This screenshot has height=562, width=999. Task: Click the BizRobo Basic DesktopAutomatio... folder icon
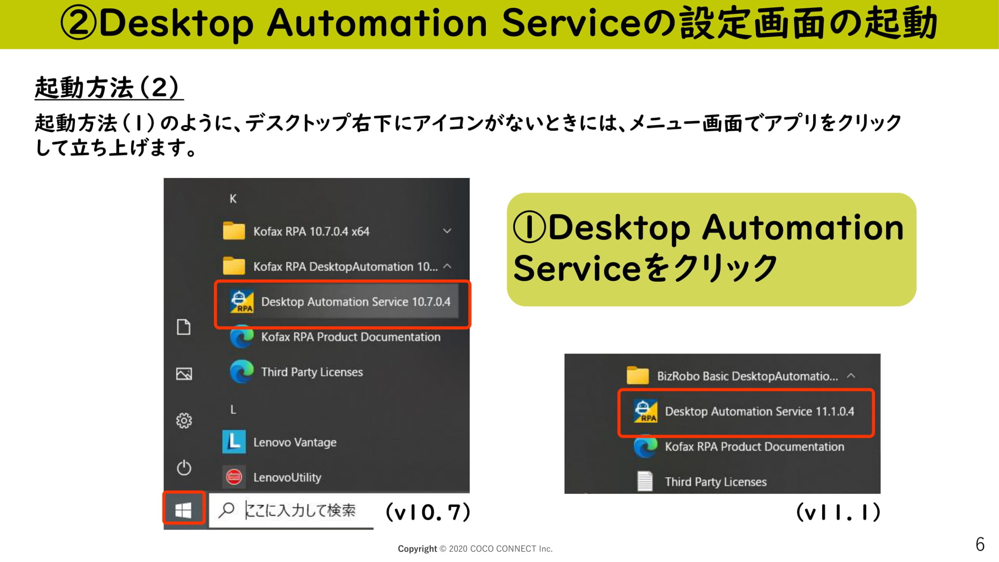click(x=638, y=375)
